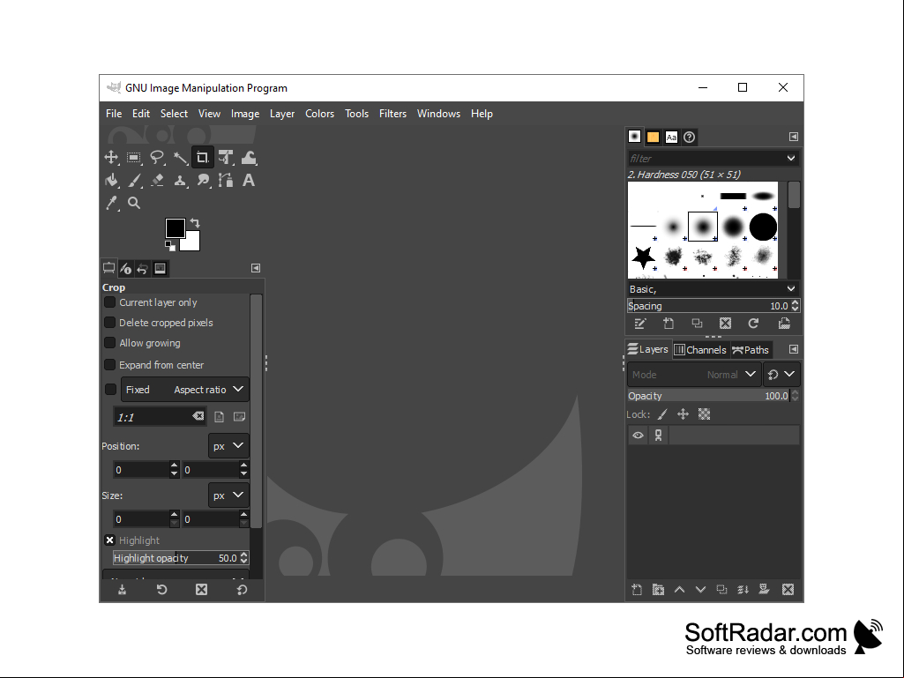Select the Text tool
The width and height of the screenshot is (904, 678).
click(249, 181)
